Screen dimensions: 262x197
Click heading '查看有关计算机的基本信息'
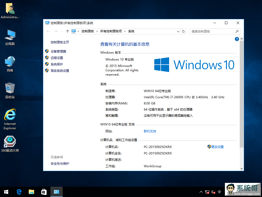[x=125, y=44]
